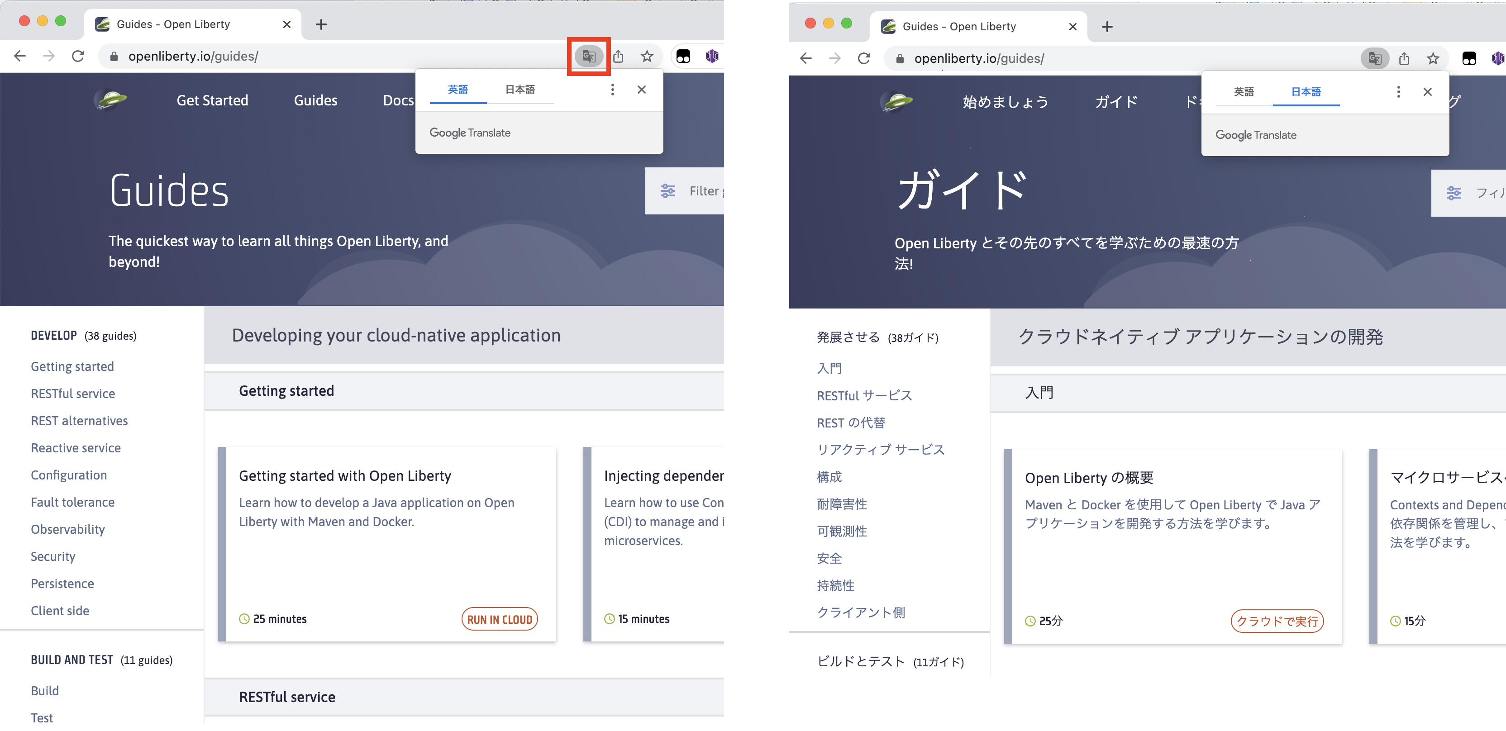The width and height of the screenshot is (1506, 731).
Task: Click RUN IN CLOUD button
Action: 499,619
